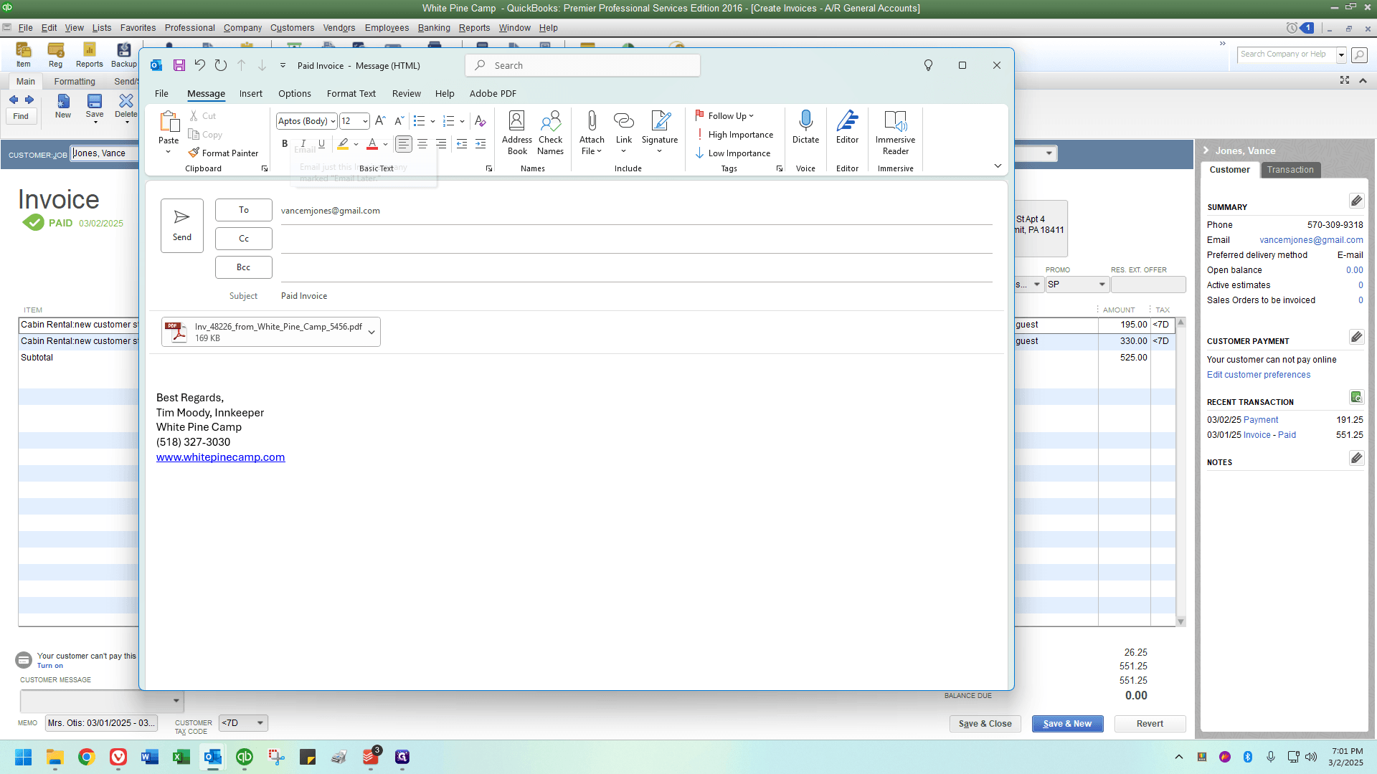Open the Address Book
This screenshot has width=1377, height=774.
pos(517,133)
